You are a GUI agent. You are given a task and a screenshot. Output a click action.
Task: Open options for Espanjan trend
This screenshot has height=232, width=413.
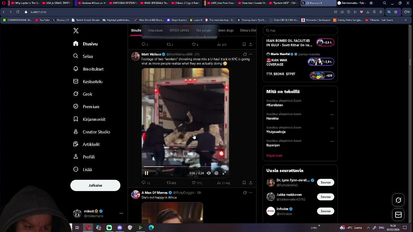(x=332, y=141)
